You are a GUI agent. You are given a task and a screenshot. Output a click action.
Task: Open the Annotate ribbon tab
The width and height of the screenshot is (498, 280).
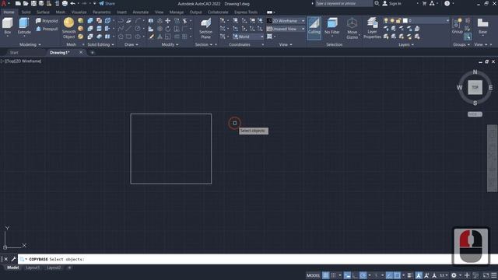point(140,12)
